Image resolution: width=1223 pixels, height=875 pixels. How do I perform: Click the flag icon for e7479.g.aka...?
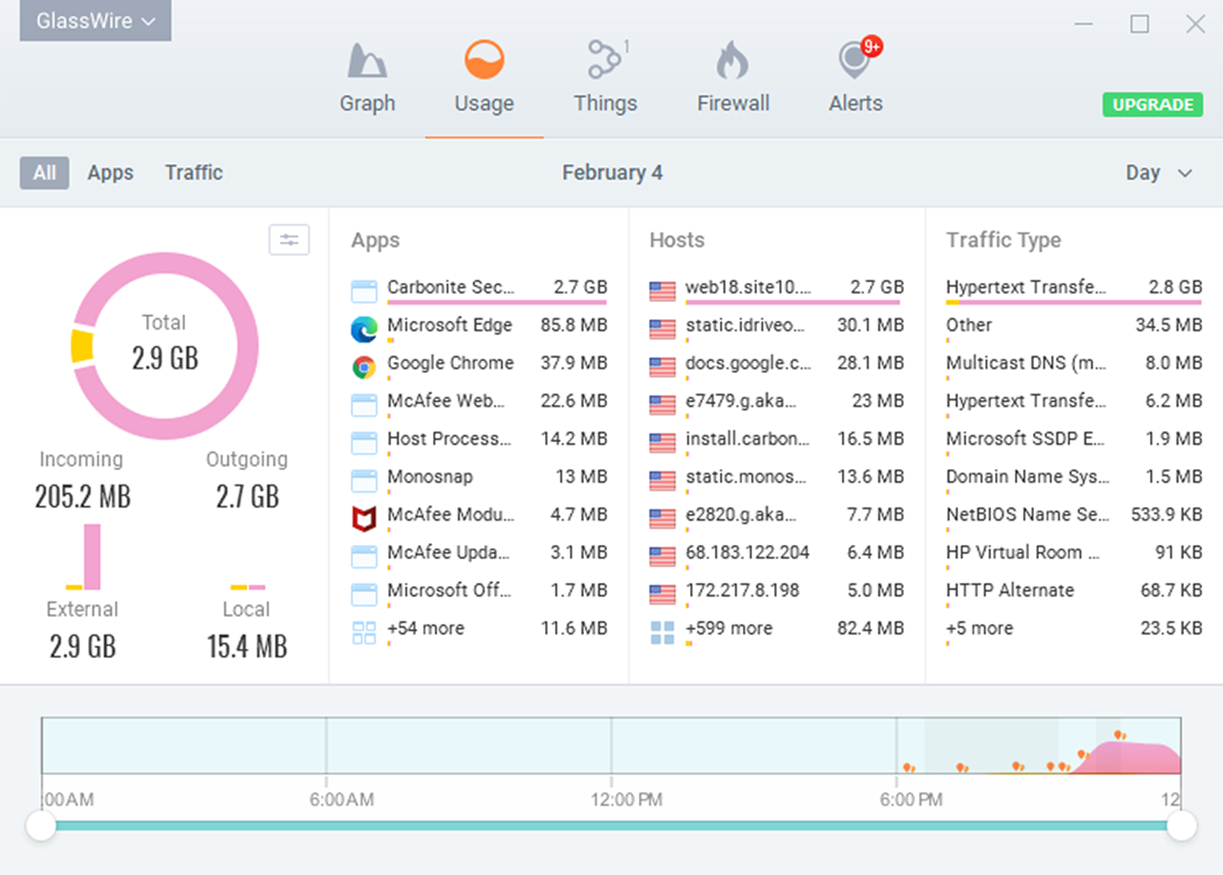(662, 405)
